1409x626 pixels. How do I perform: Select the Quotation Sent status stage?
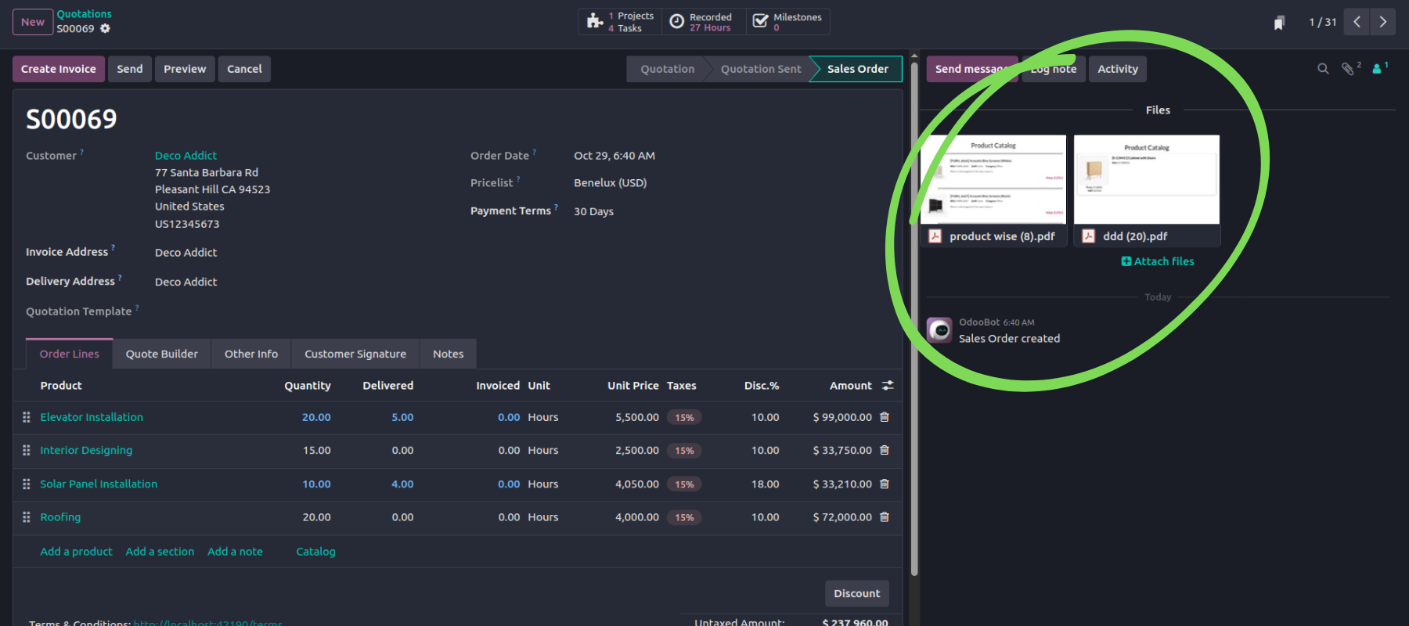760,69
